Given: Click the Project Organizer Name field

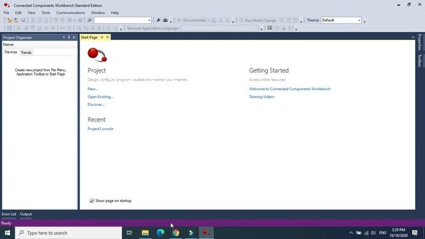Looking at the screenshot, I should (x=40, y=44).
